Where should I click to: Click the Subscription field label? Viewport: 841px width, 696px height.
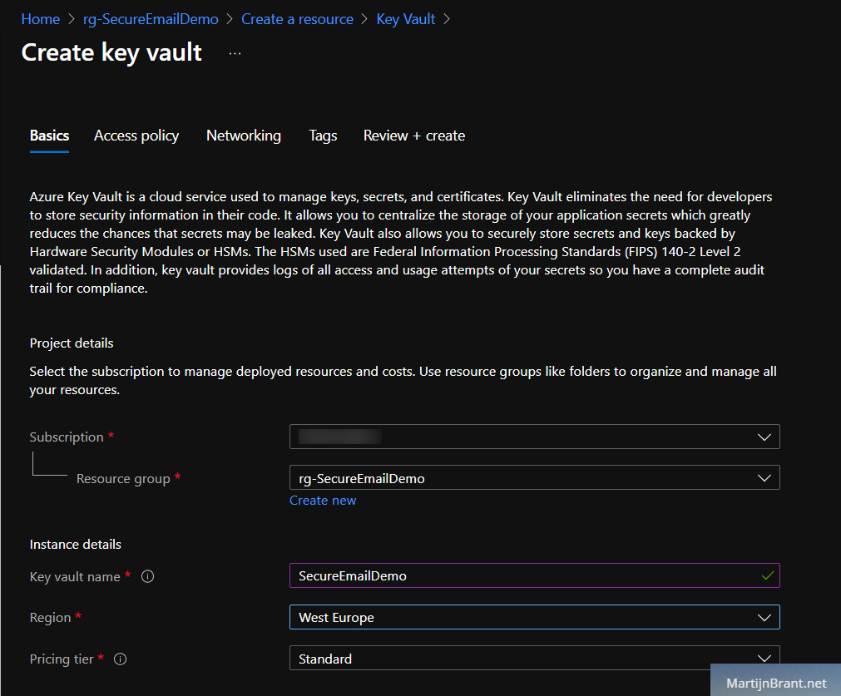point(67,437)
